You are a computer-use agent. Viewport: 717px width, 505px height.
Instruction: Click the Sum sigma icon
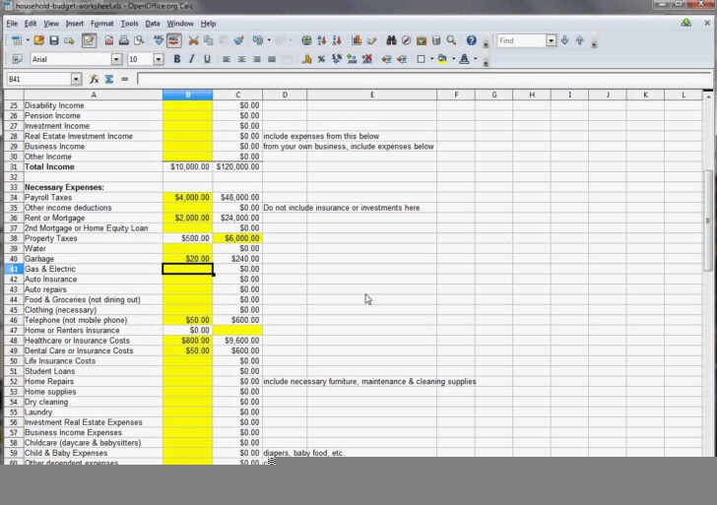coord(108,79)
